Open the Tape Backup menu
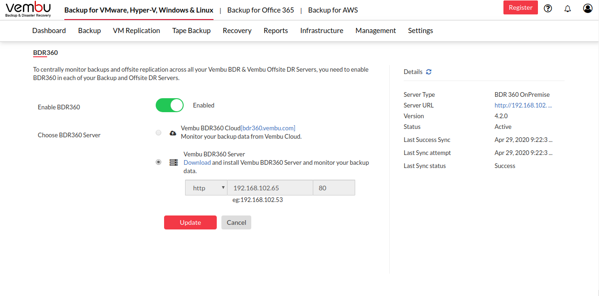Screen dimensions: 599x296 [192, 31]
